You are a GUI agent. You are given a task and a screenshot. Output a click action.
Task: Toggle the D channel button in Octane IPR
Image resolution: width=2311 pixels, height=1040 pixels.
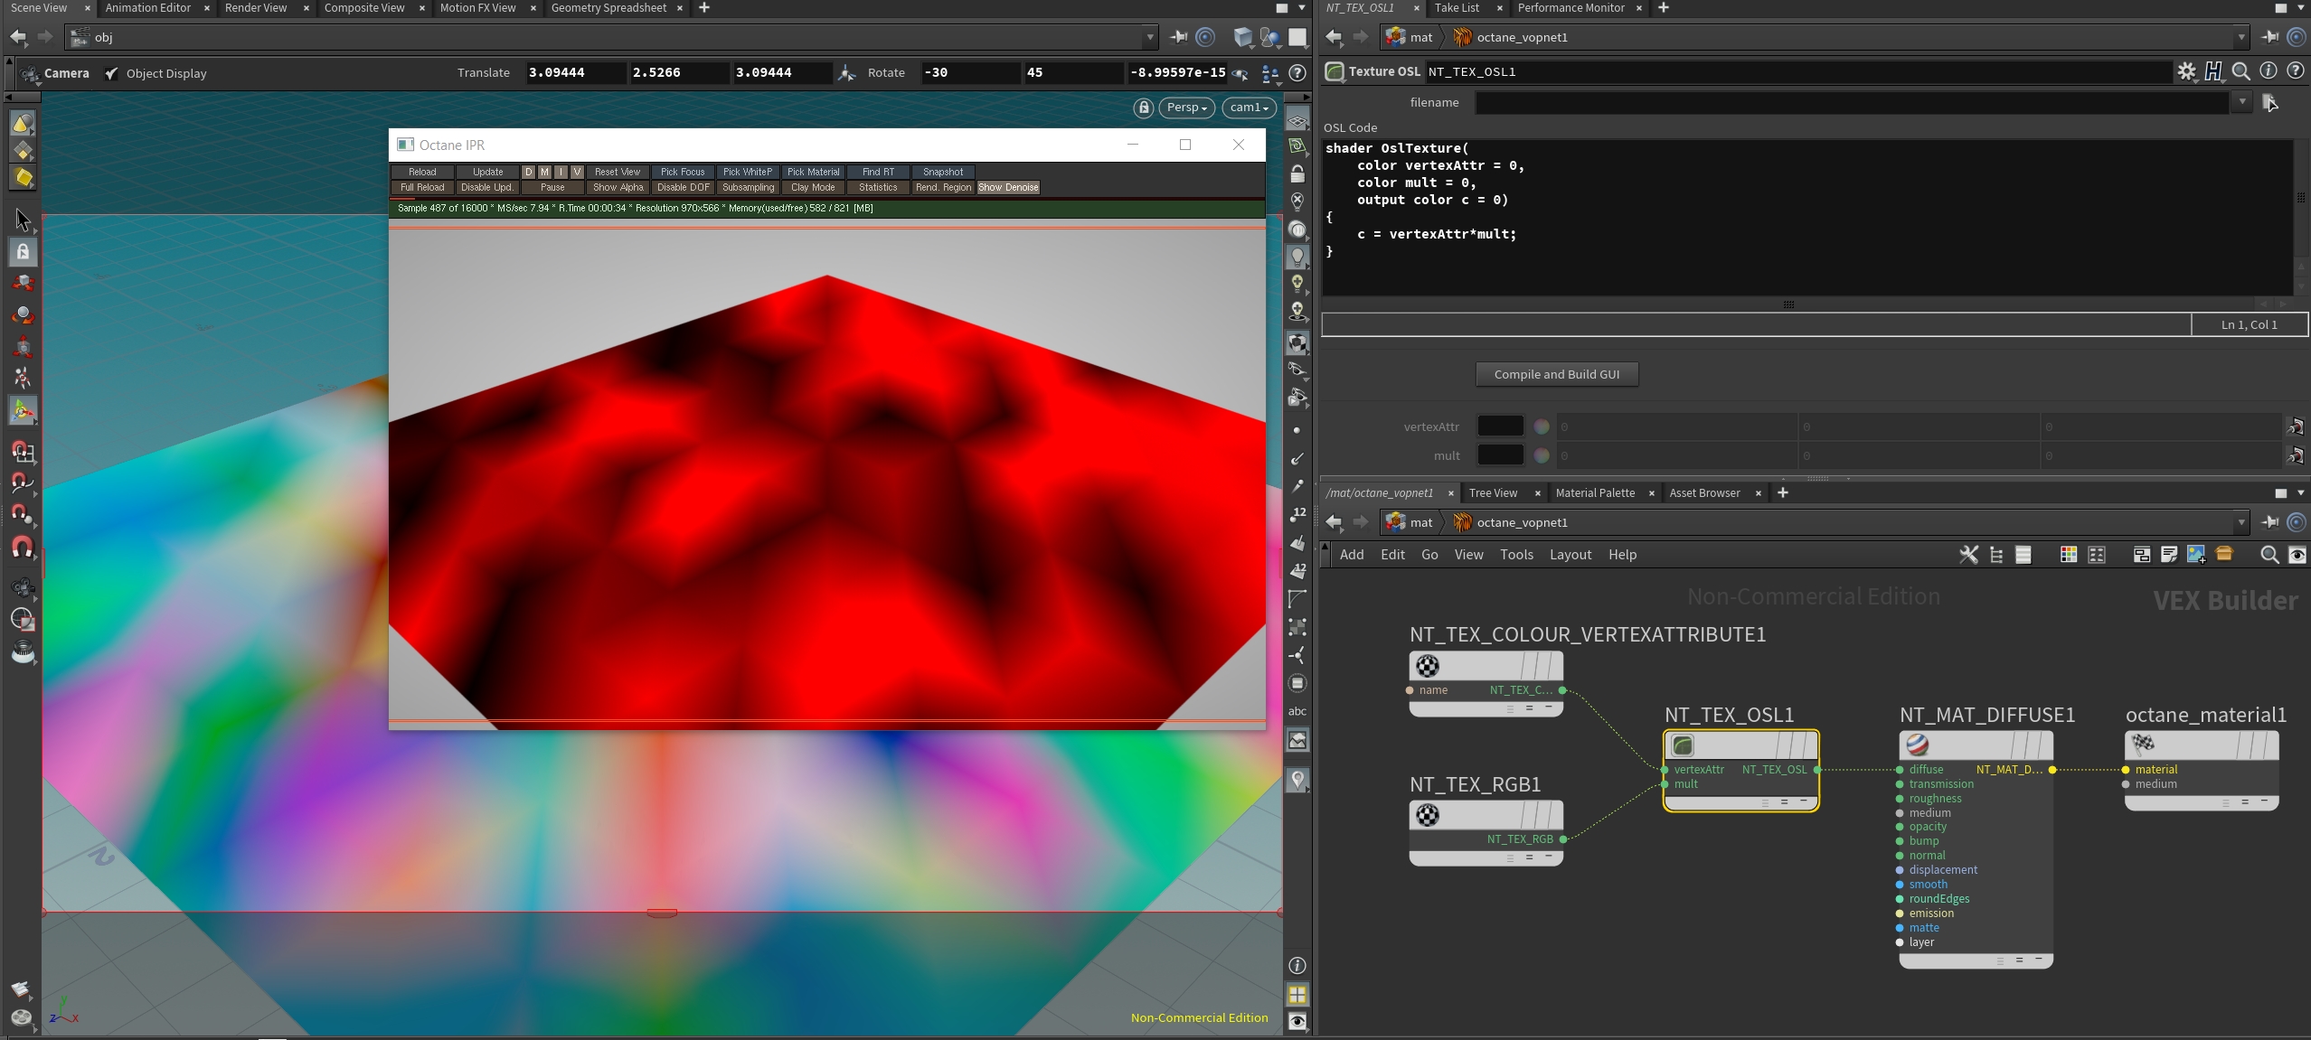tap(528, 172)
